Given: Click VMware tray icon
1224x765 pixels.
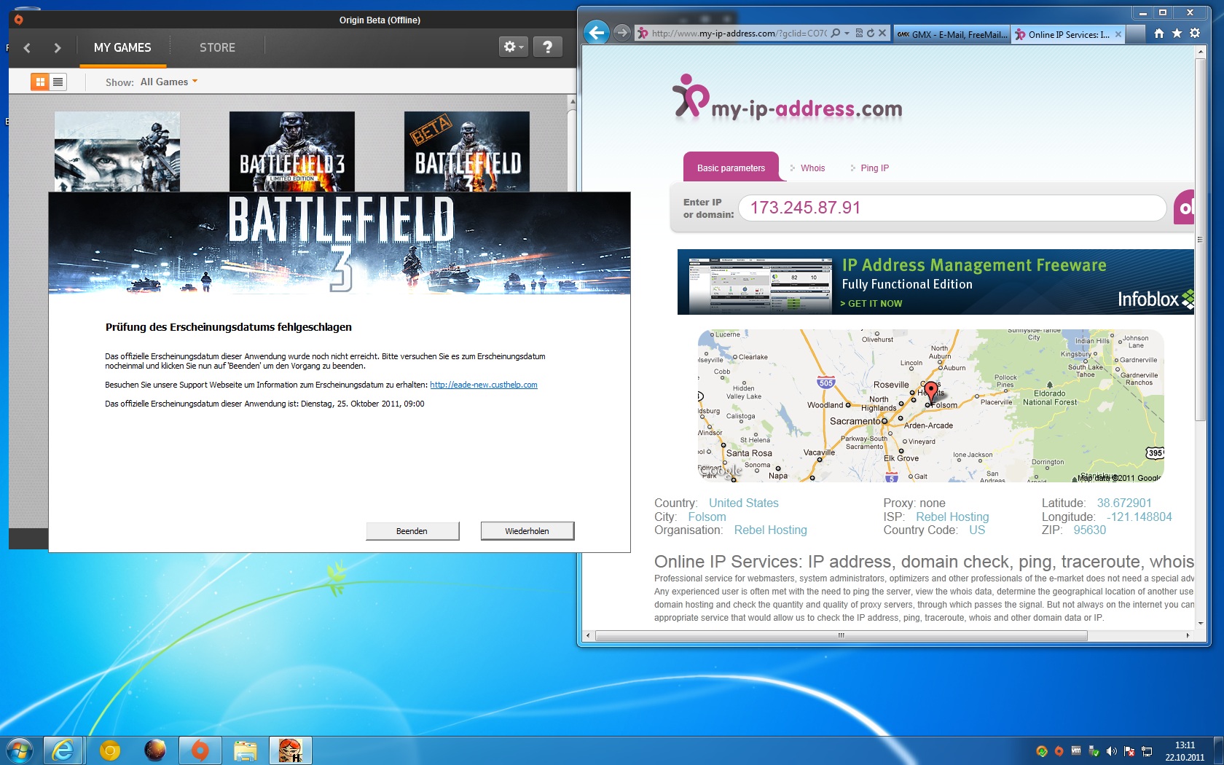Looking at the screenshot, I should tap(1076, 751).
